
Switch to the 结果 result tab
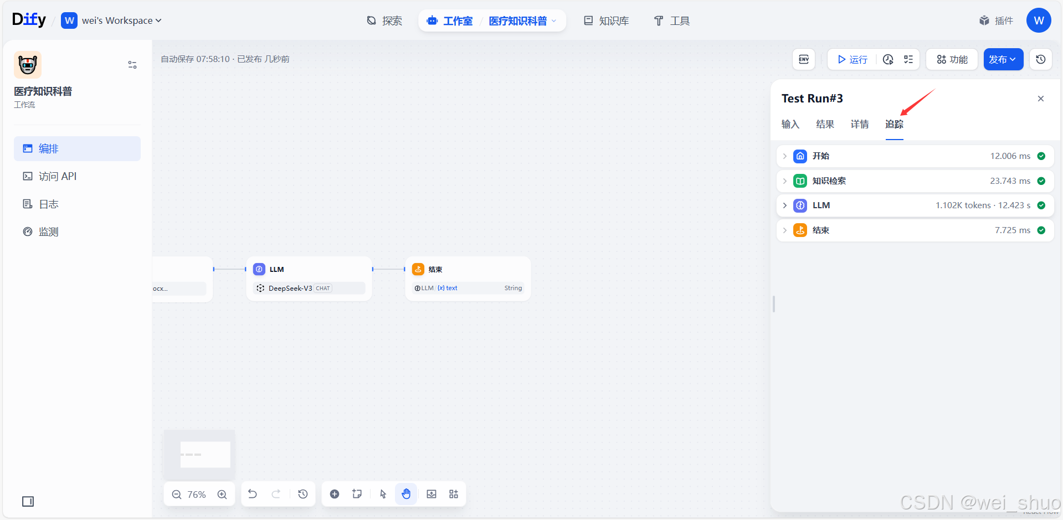825,124
